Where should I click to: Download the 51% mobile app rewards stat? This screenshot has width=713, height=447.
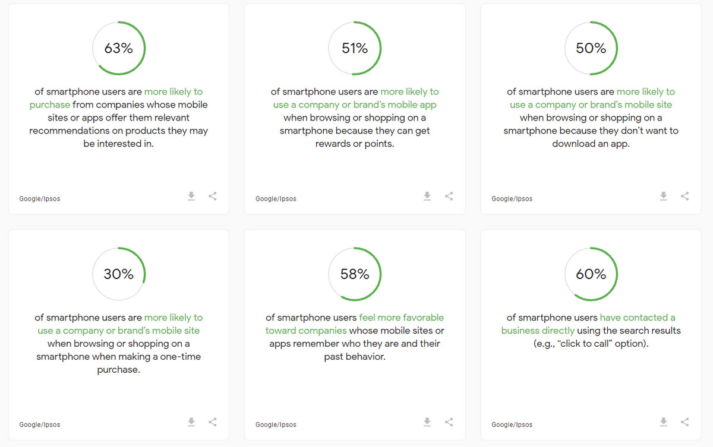(427, 196)
